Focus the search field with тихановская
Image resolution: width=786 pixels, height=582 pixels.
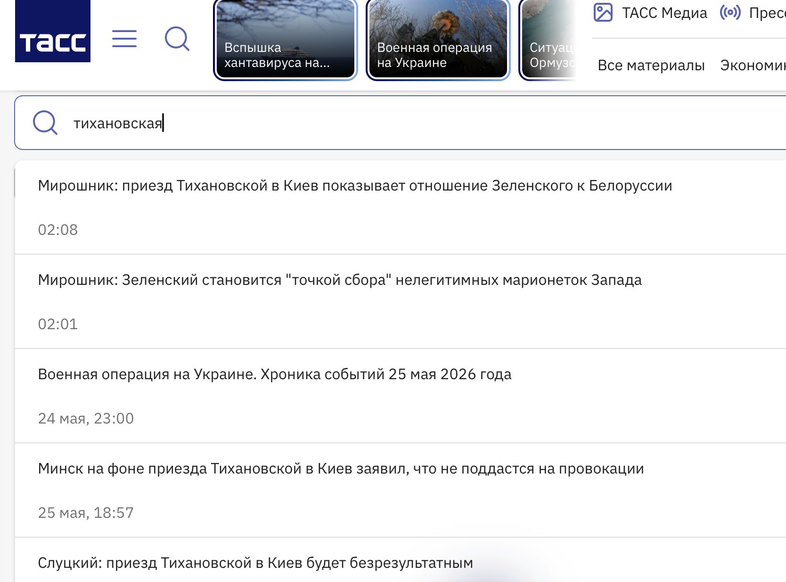(401, 123)
